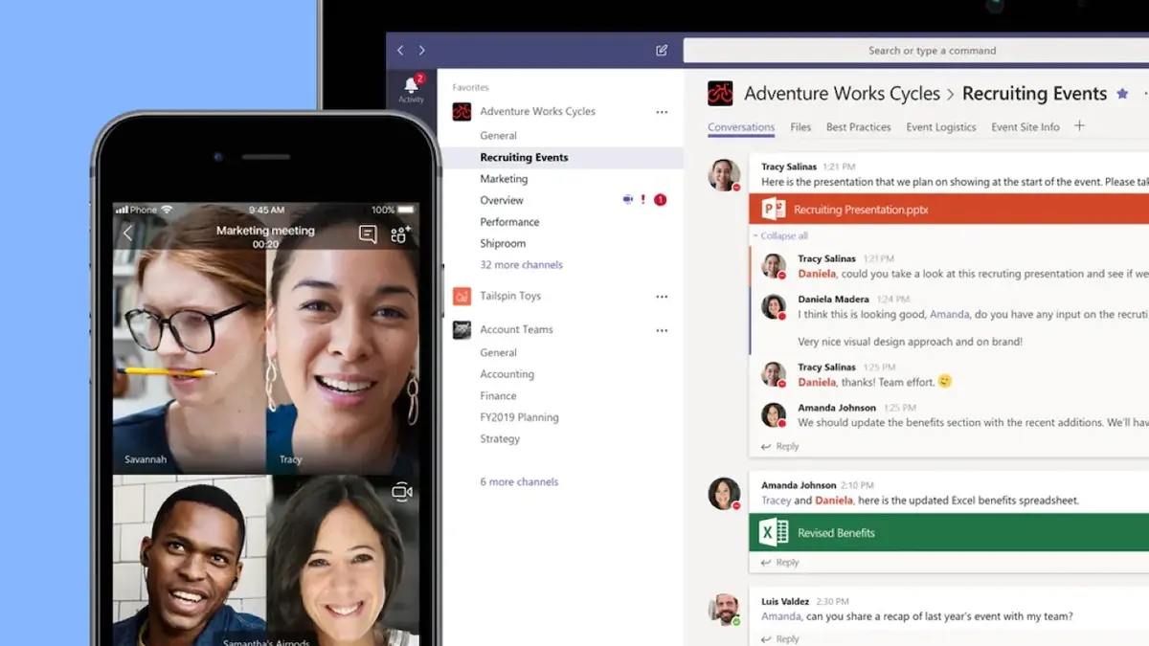Expand 32 more channels
Screen dimensions: 1149x646
(x=521, y=265)
